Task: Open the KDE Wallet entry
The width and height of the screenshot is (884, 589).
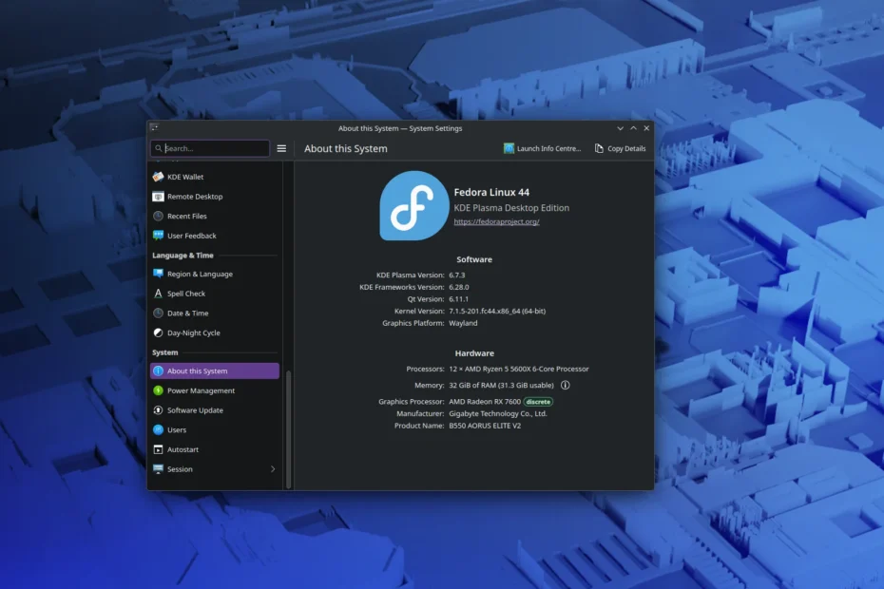Action: coord(214,177)
